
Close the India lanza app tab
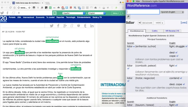coord(43,3)
